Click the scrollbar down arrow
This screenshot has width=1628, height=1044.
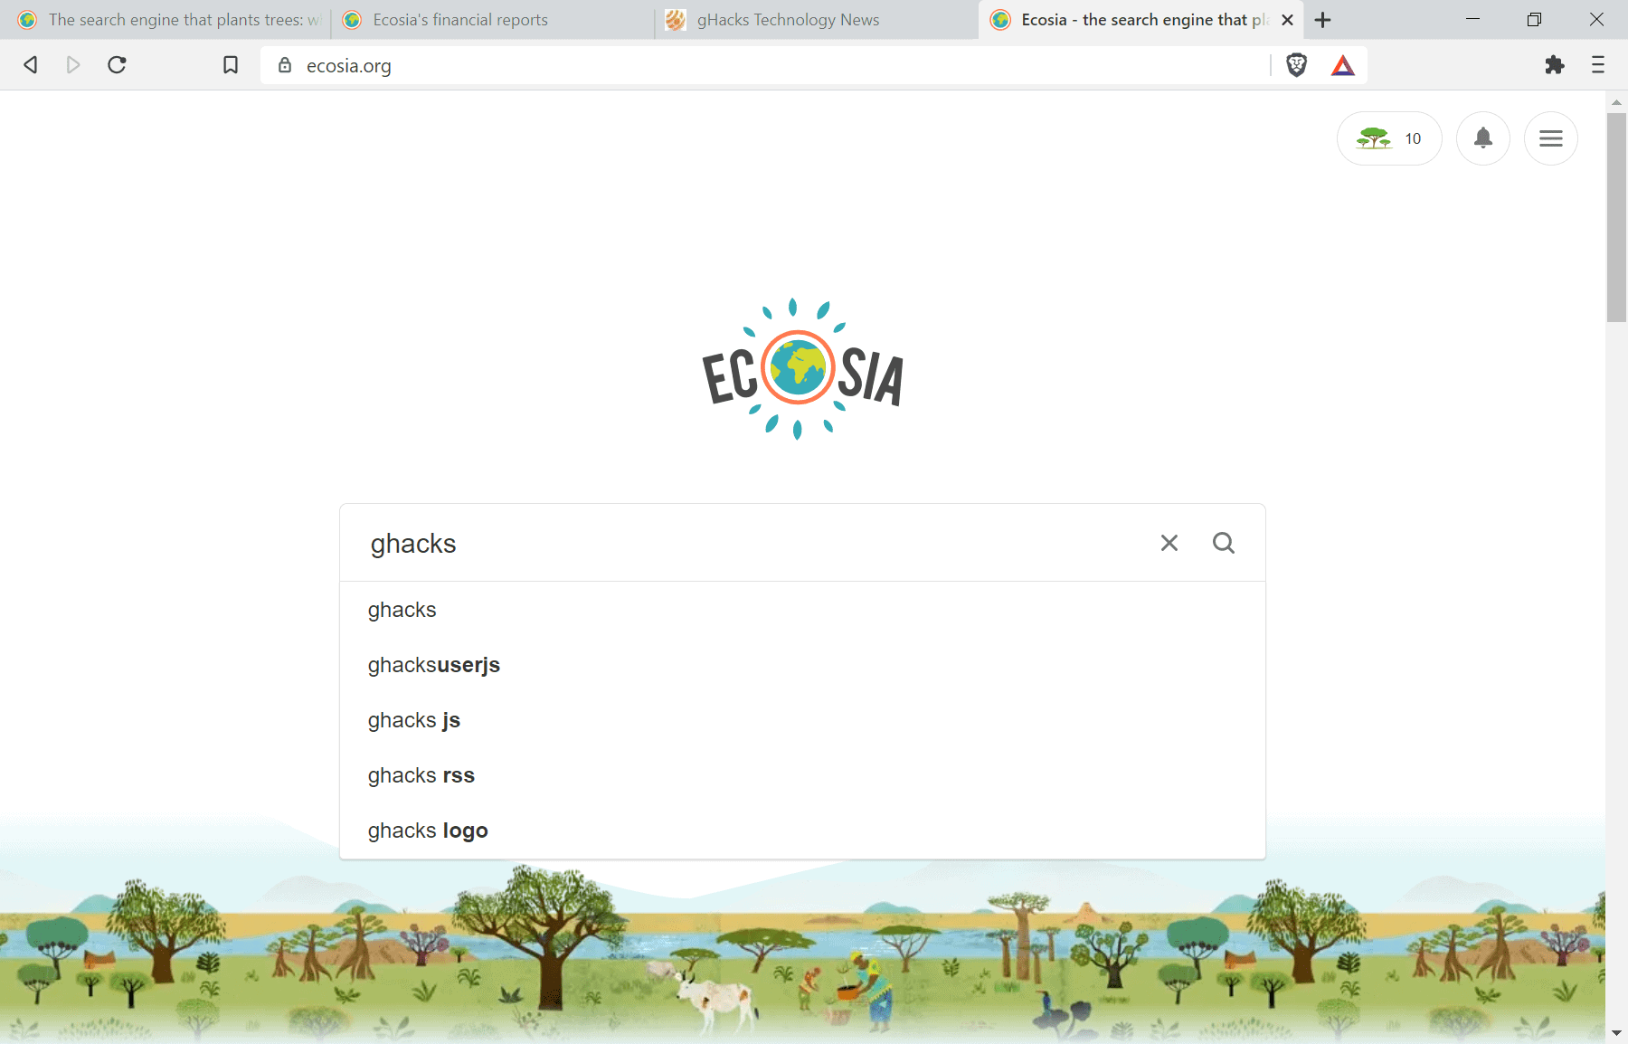pos(1616,1033)
